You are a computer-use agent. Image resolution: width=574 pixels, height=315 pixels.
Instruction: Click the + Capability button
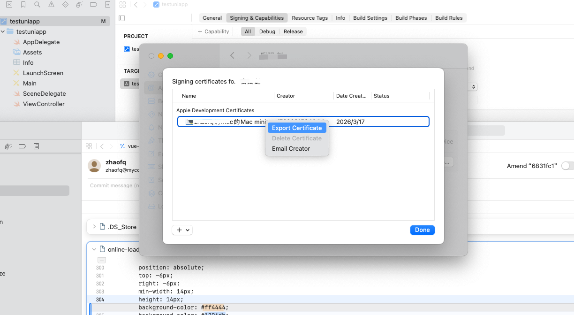pos(213,31)
